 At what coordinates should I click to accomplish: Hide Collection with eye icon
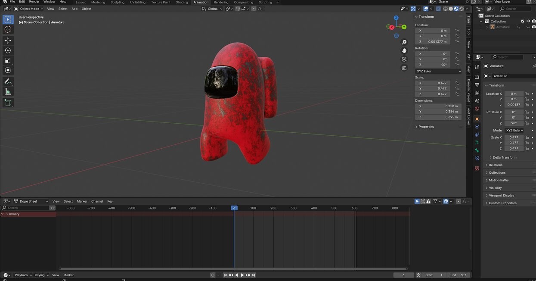pyautogui.click(x=528, y=21)
